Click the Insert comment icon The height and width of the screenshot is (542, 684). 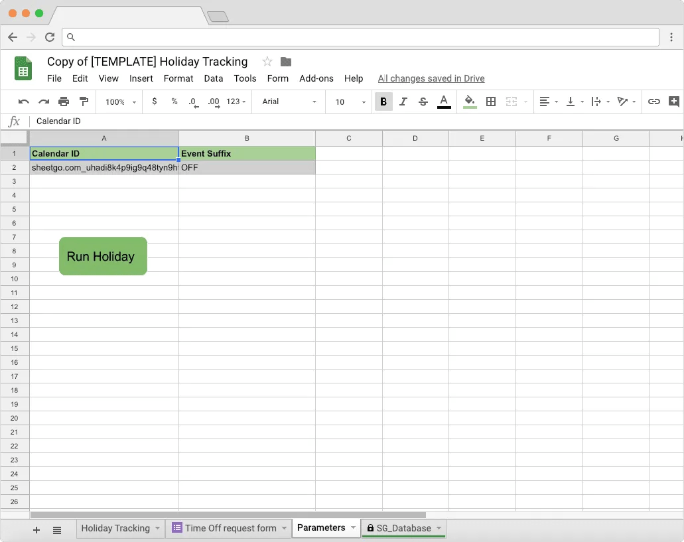673,102
